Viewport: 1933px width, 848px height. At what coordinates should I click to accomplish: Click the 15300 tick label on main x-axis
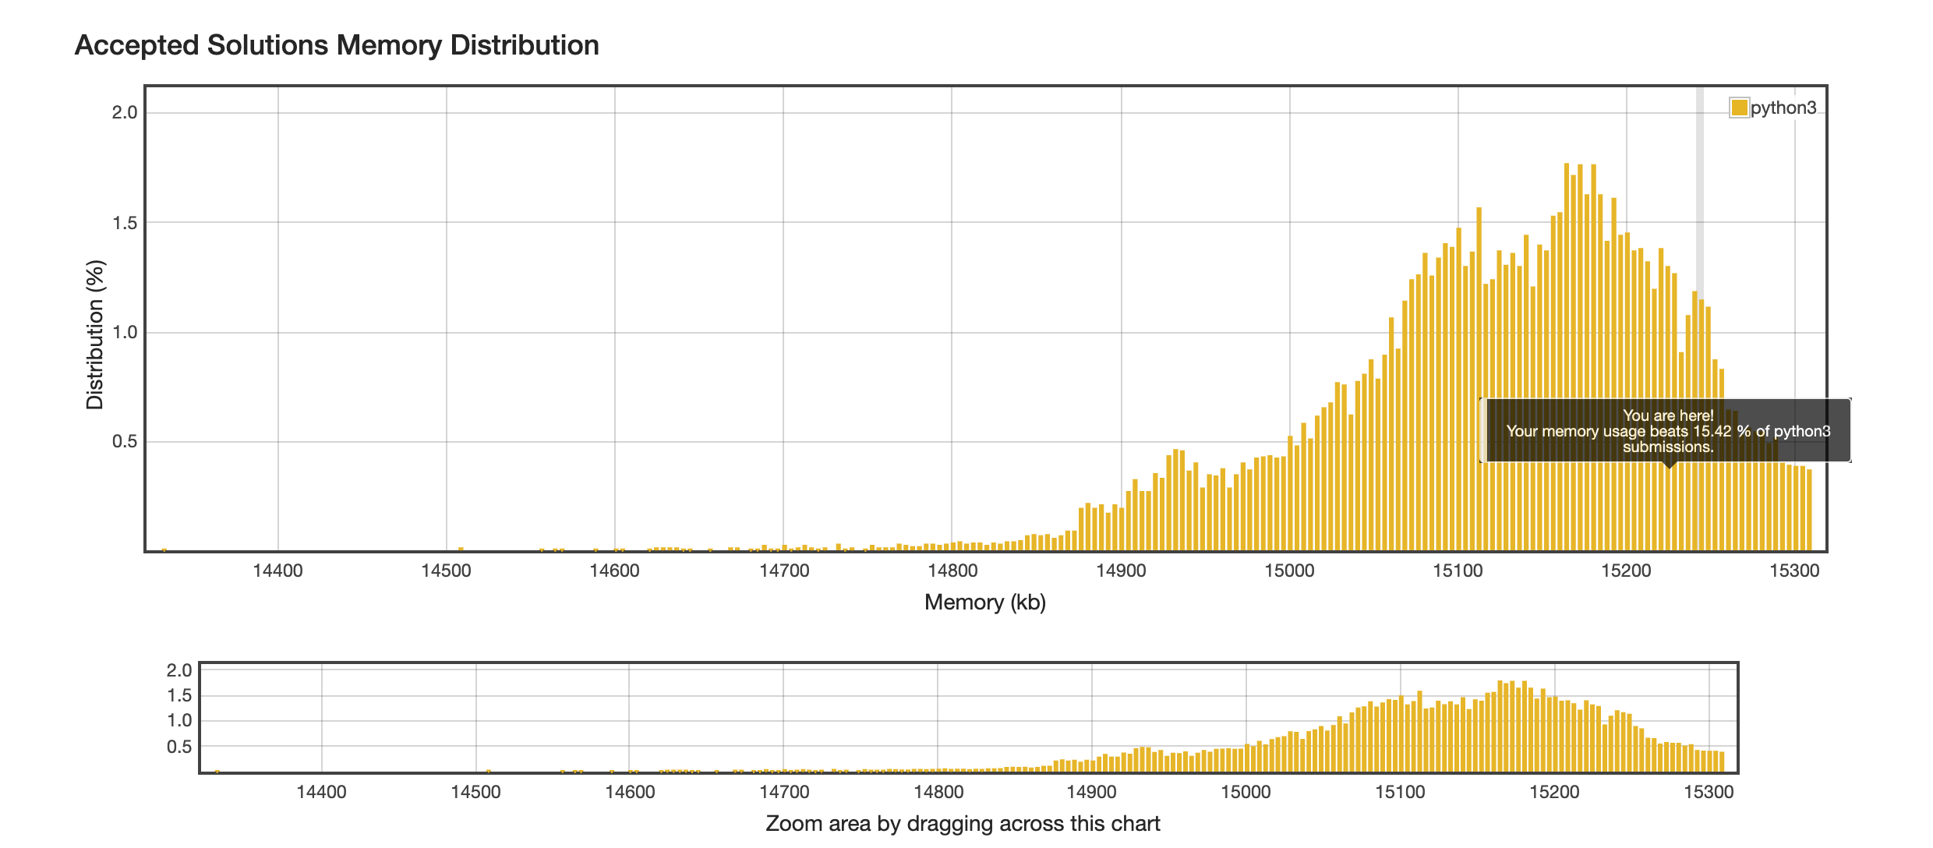[x=1794, y=571]
